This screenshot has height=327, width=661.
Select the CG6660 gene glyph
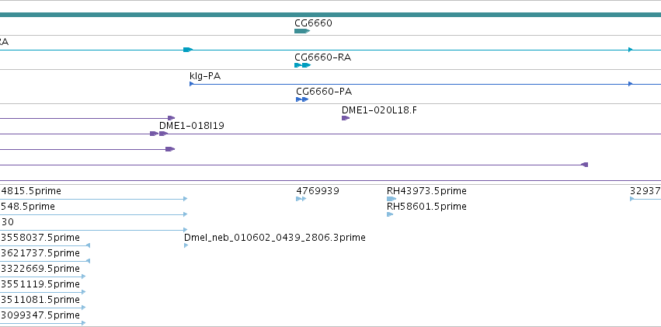(x=302, y=31)
